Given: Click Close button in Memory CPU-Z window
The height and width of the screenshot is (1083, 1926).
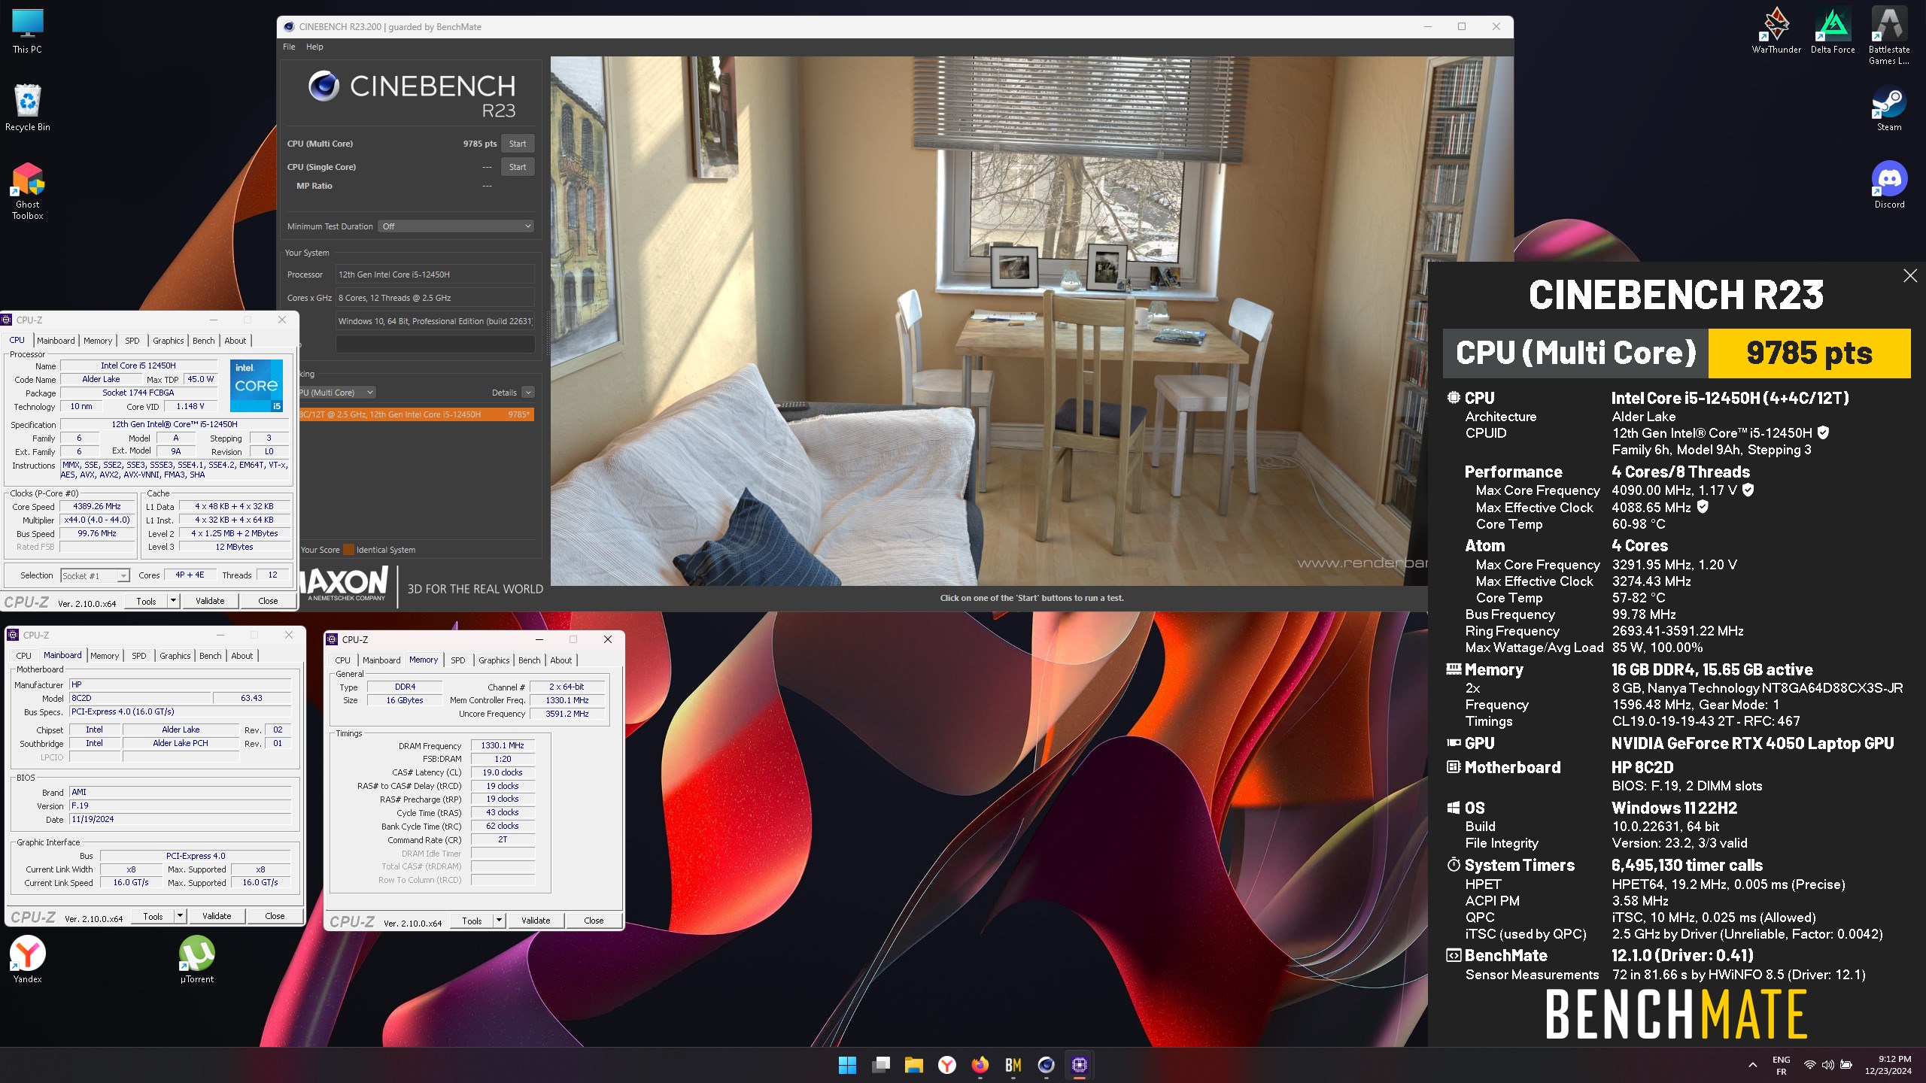Looking at the screenshot, I should (x=594, y=921).
